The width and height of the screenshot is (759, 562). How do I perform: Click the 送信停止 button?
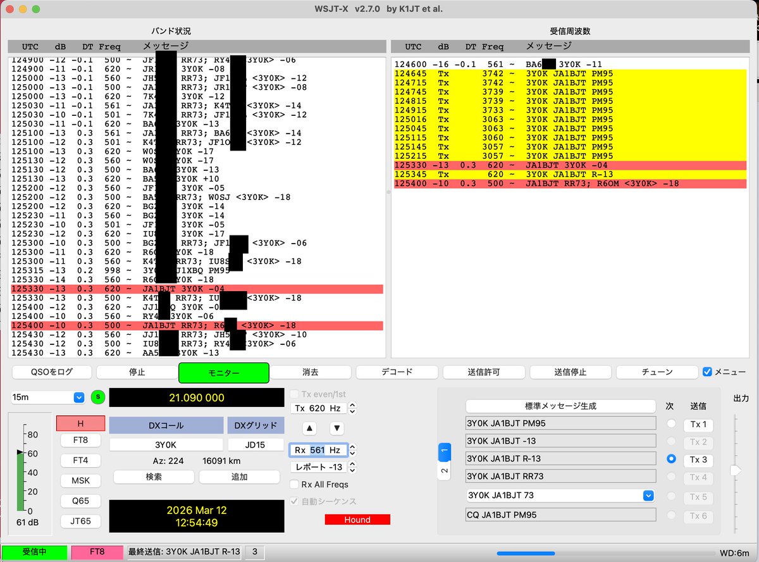tap(571, 372)
